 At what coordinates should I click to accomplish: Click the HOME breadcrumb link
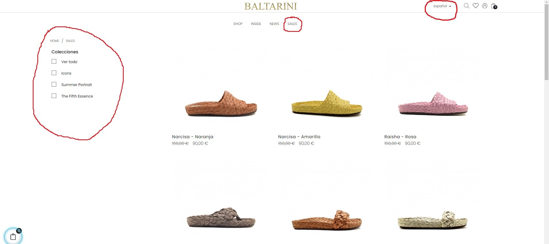55,41
